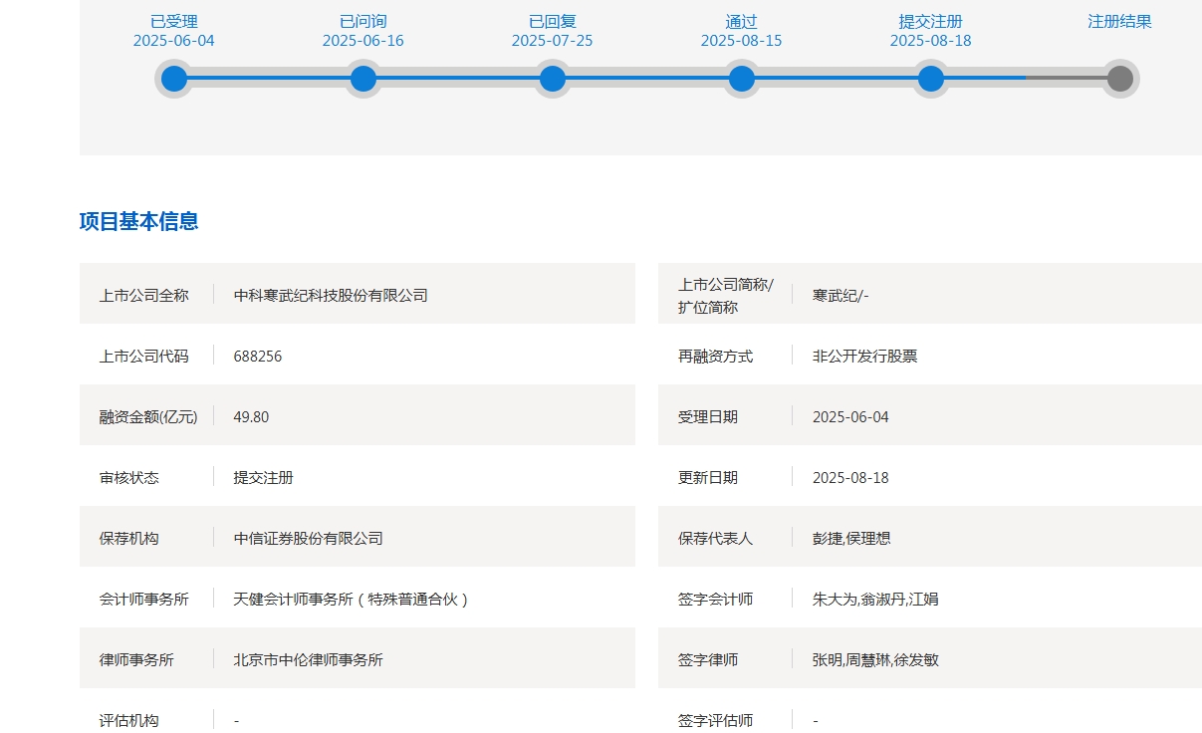Click the 上市公司代码 field label

(x=143, y=356)
